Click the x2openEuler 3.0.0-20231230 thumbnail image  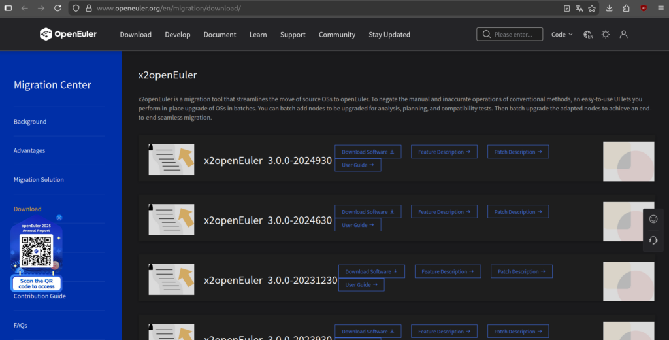[x=171, y=279]
